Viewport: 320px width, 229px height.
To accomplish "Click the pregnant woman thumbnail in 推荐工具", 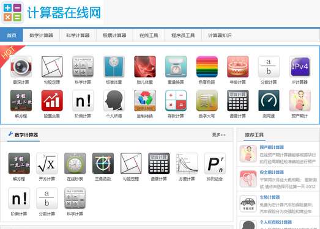I will click(x=248, y=154).
